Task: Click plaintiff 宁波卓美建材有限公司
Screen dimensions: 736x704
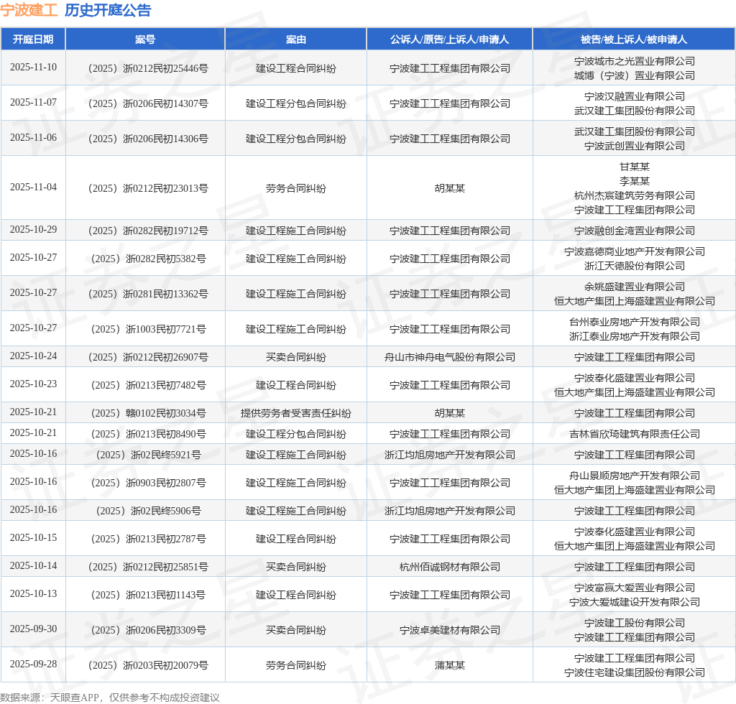Action: click(449, 630)
